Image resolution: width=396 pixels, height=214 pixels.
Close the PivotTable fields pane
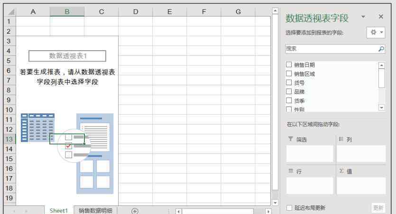click(x=381, y=17)
